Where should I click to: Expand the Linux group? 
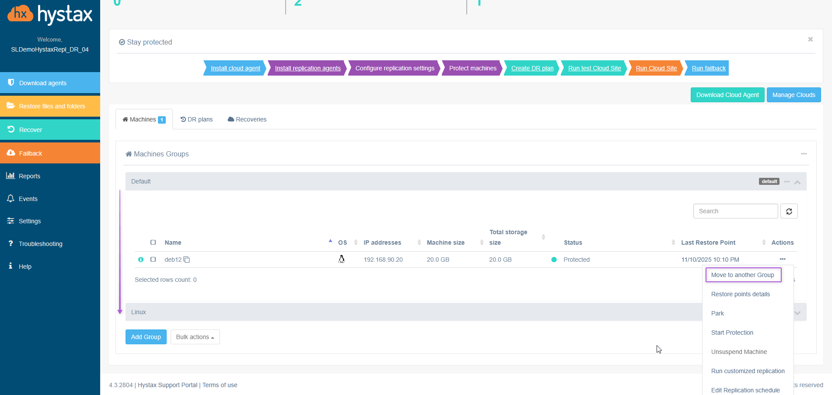pos(797,312)
